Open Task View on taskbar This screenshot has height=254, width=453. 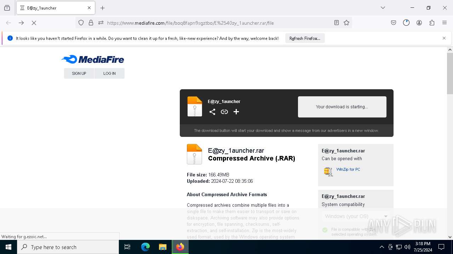tap(127, 247)
